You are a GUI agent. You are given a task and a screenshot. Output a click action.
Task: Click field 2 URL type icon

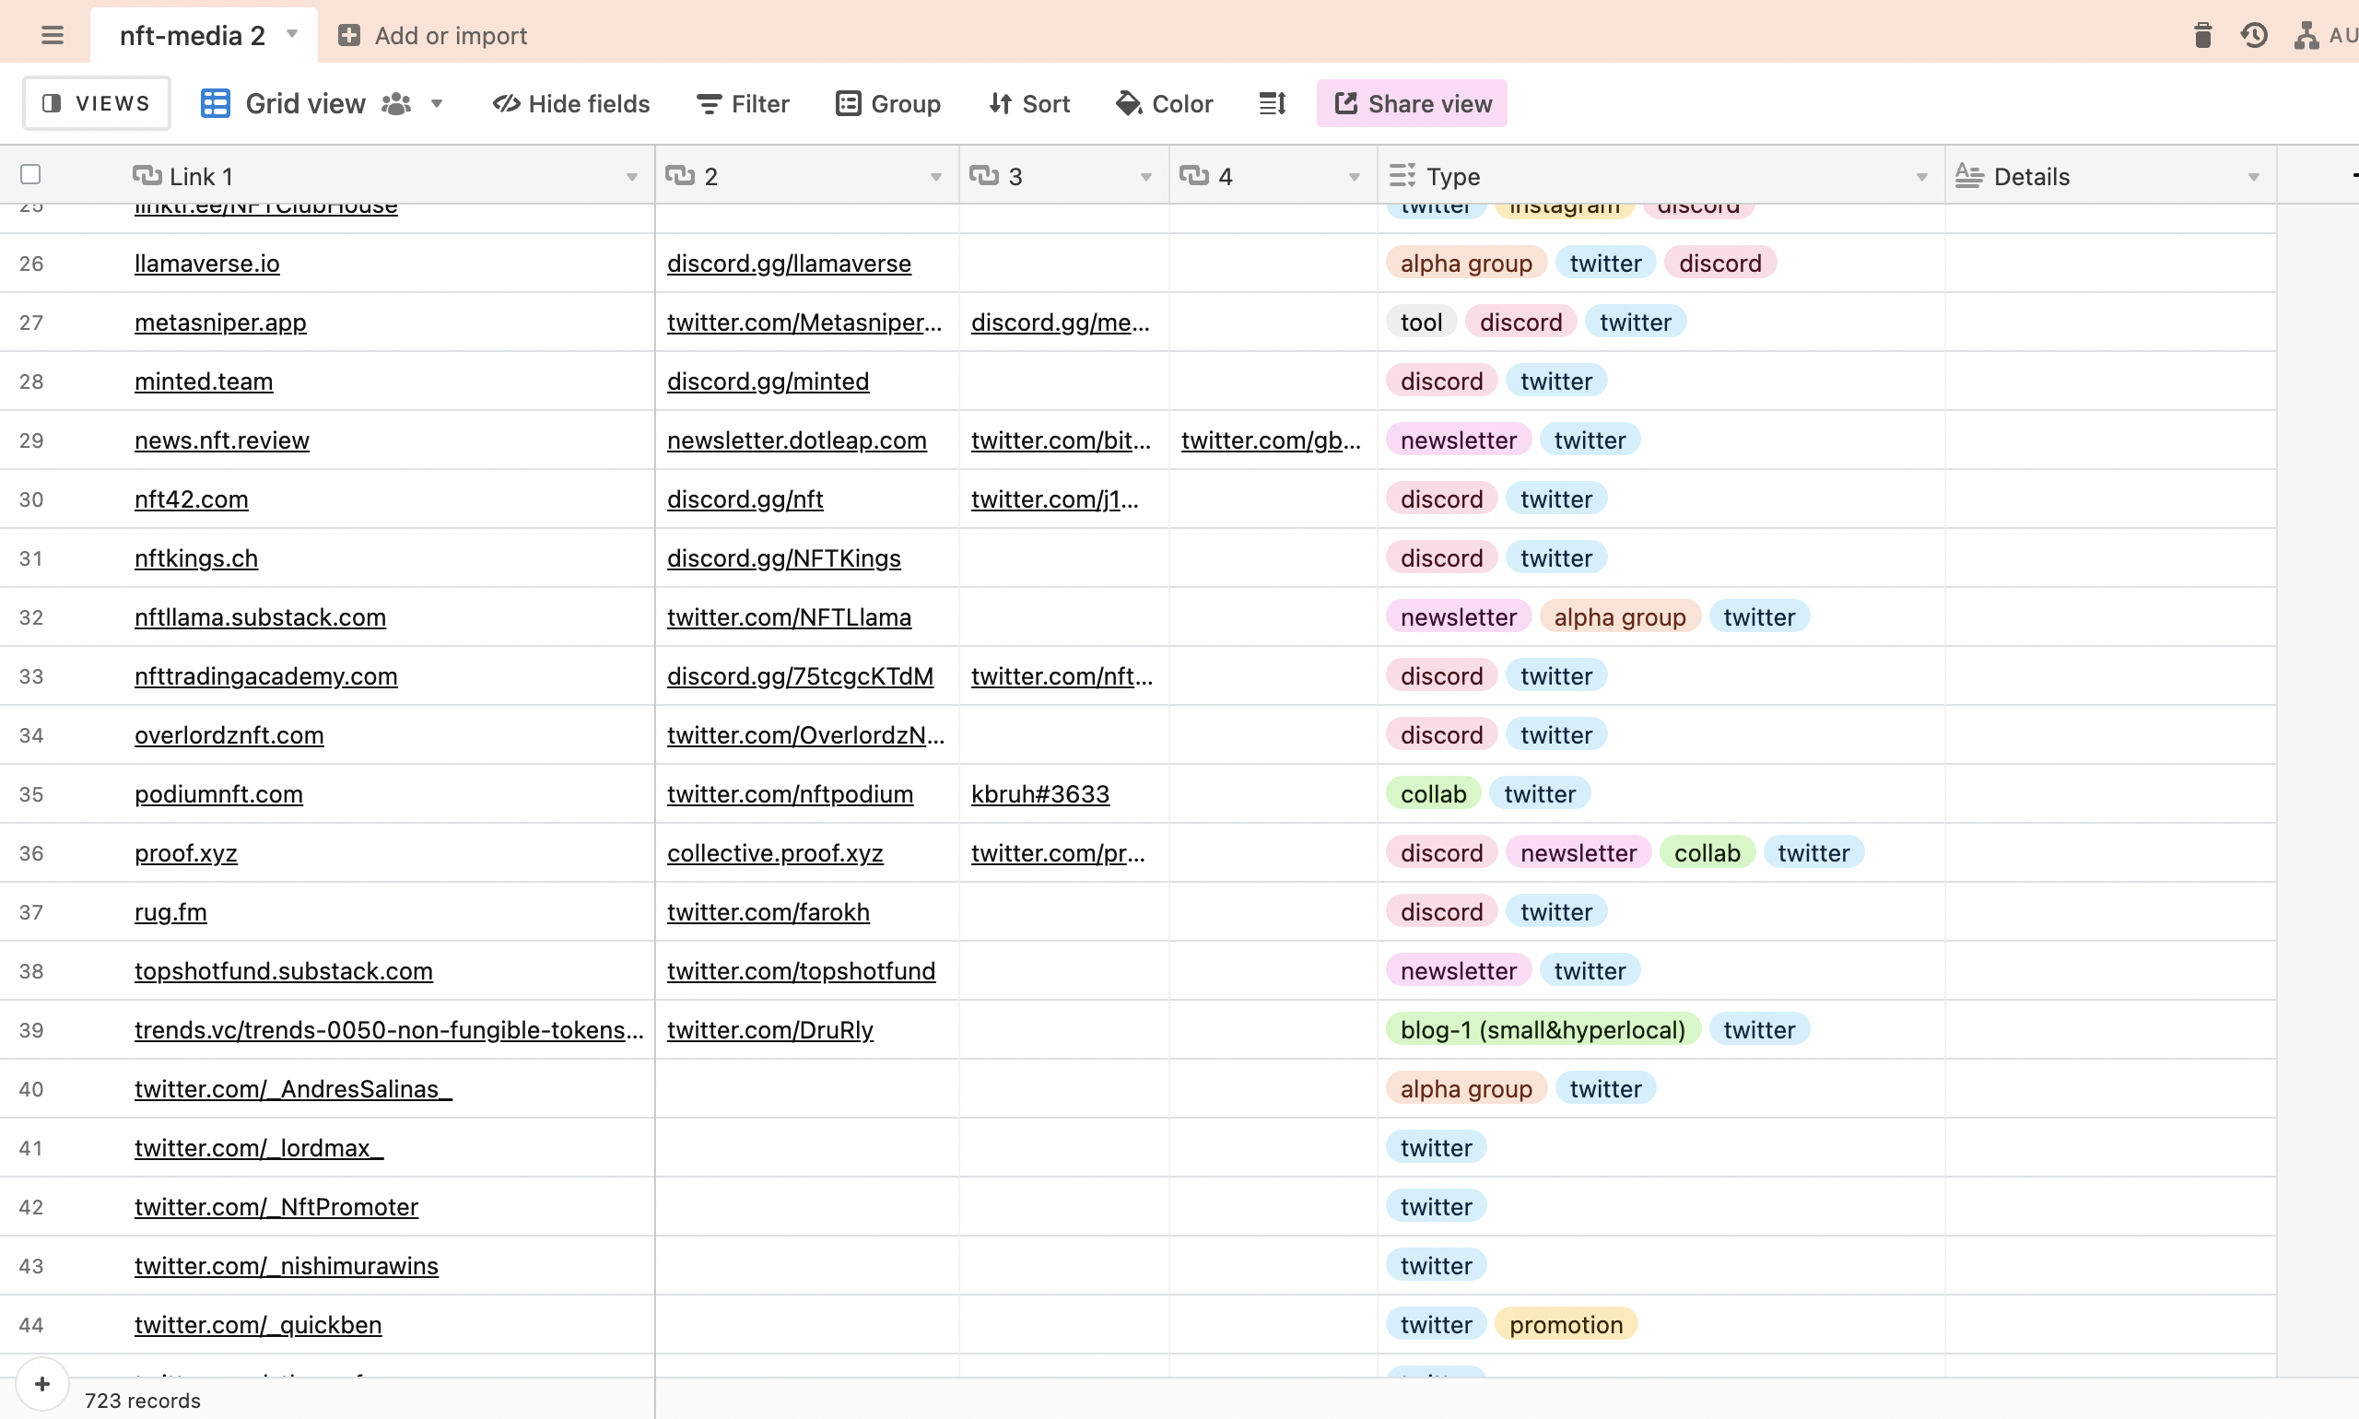(680, 175)
